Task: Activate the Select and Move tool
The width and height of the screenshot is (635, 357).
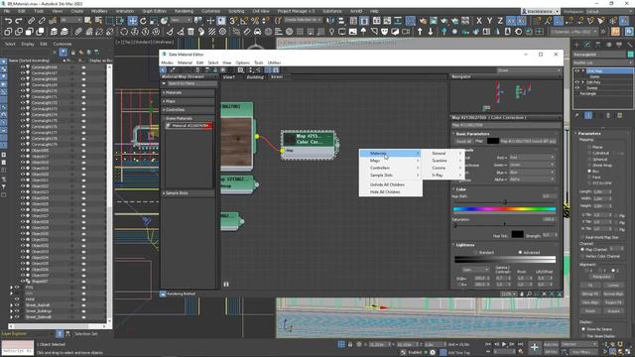Action: (132, 20)
